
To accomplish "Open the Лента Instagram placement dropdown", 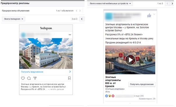I will coord(14,19).
